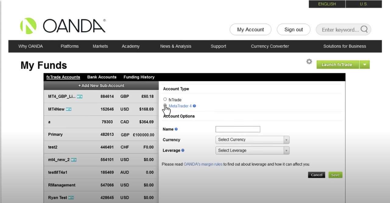Switch to the Bank Accounts tab
This screenshot has height=203, width=390.
(102, 77)
